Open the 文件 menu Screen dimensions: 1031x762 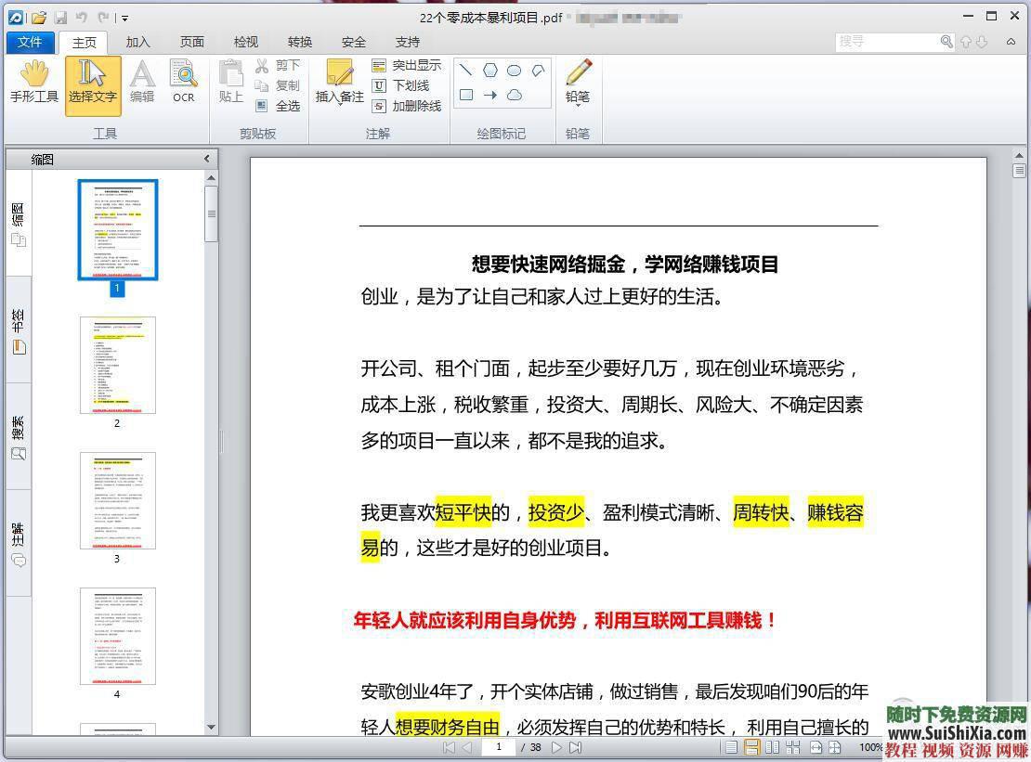point(31,42)
